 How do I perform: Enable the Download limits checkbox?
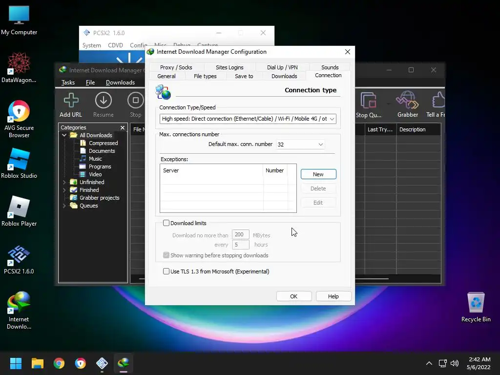pos(166,223)
